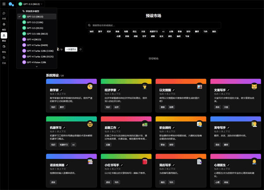Select GPT-3.5-16k (0613) model

click(37, 34)
